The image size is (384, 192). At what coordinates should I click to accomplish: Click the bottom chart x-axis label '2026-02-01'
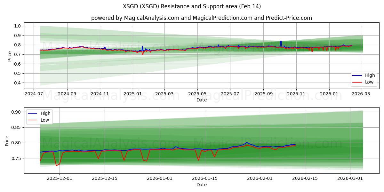coord(260,179)
